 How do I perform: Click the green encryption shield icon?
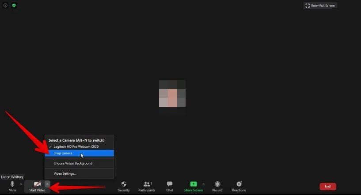tap(14, 6)
